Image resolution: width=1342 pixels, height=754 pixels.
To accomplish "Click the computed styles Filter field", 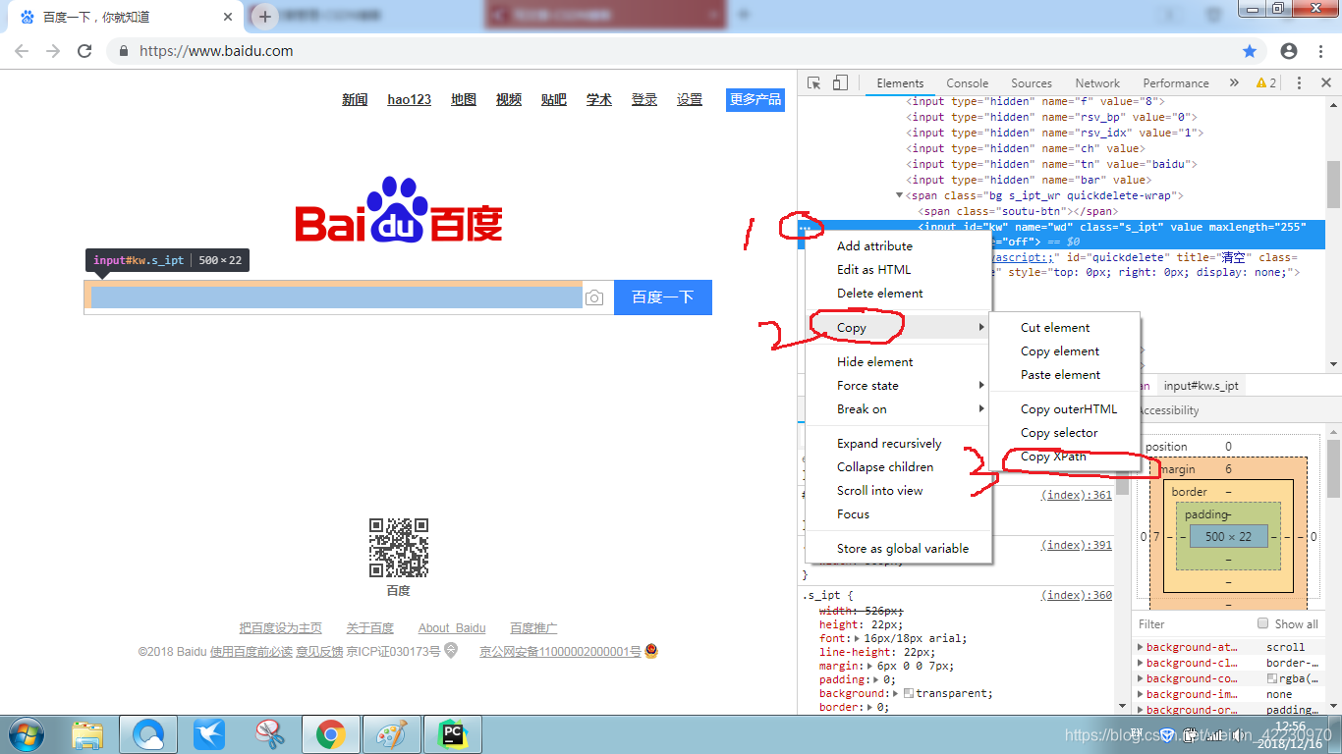I will tap(1194, 623).
